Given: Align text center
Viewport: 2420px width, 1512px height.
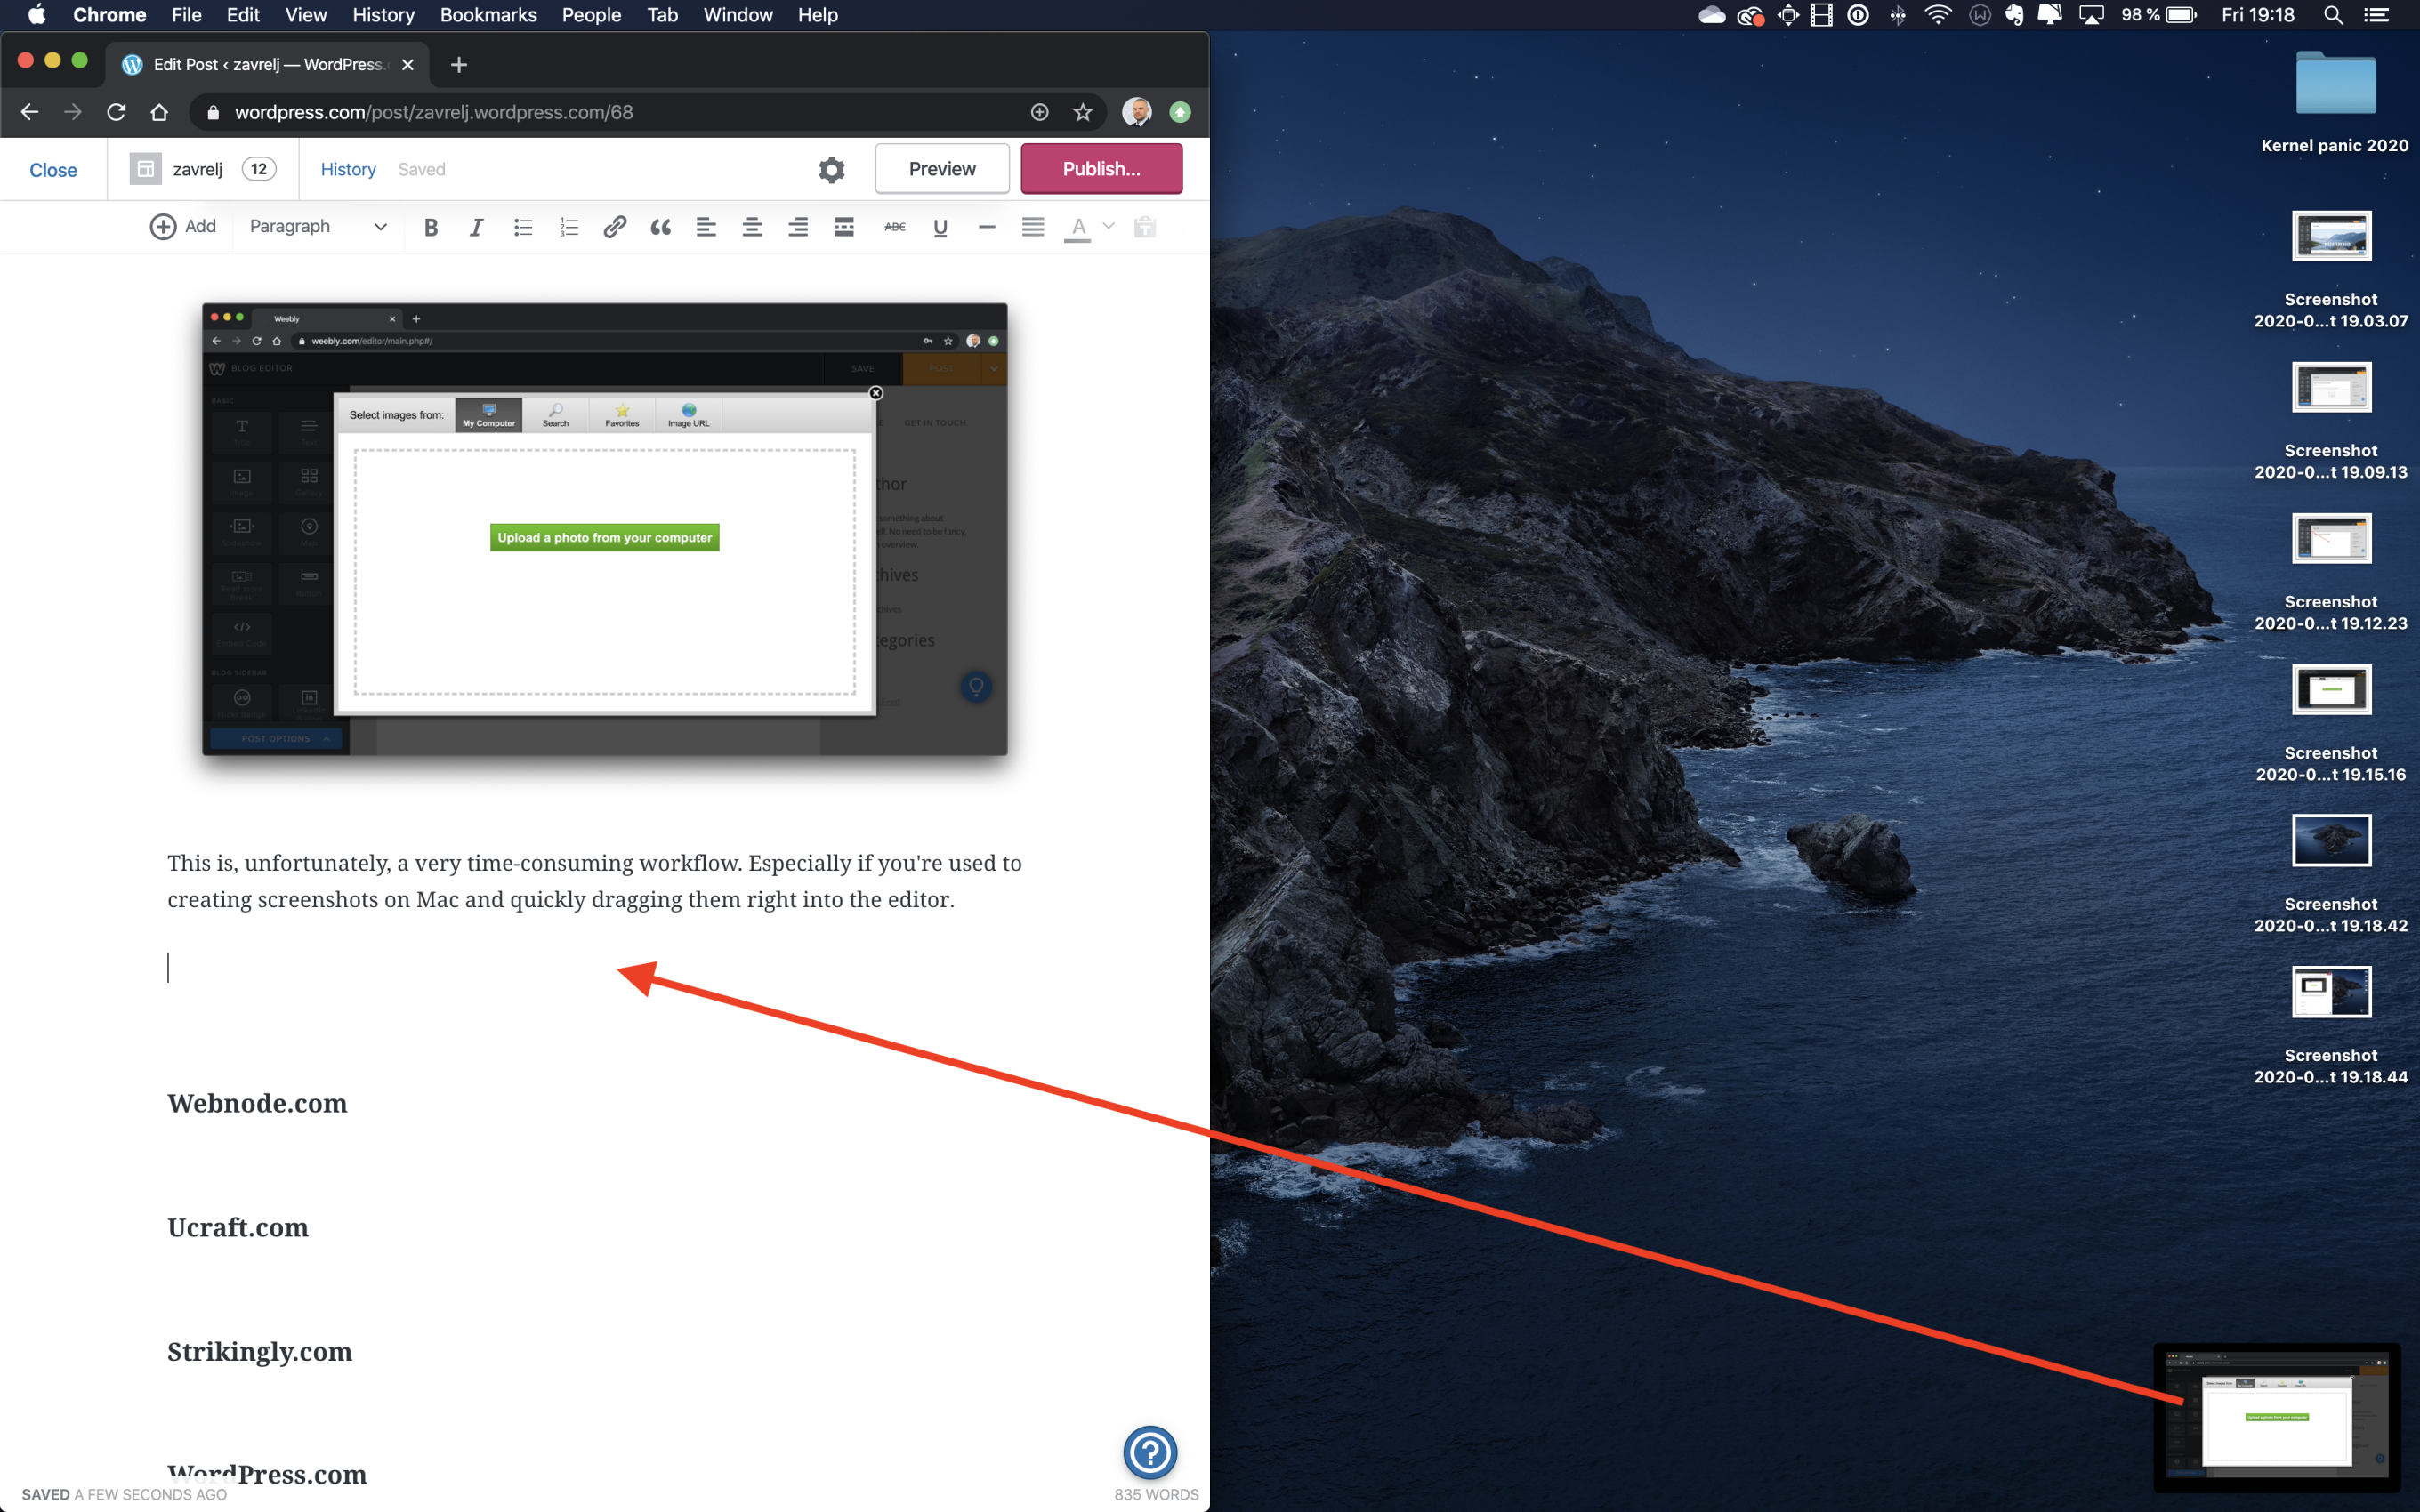Looking at the screenshot, I should click(x=752, y=227).
